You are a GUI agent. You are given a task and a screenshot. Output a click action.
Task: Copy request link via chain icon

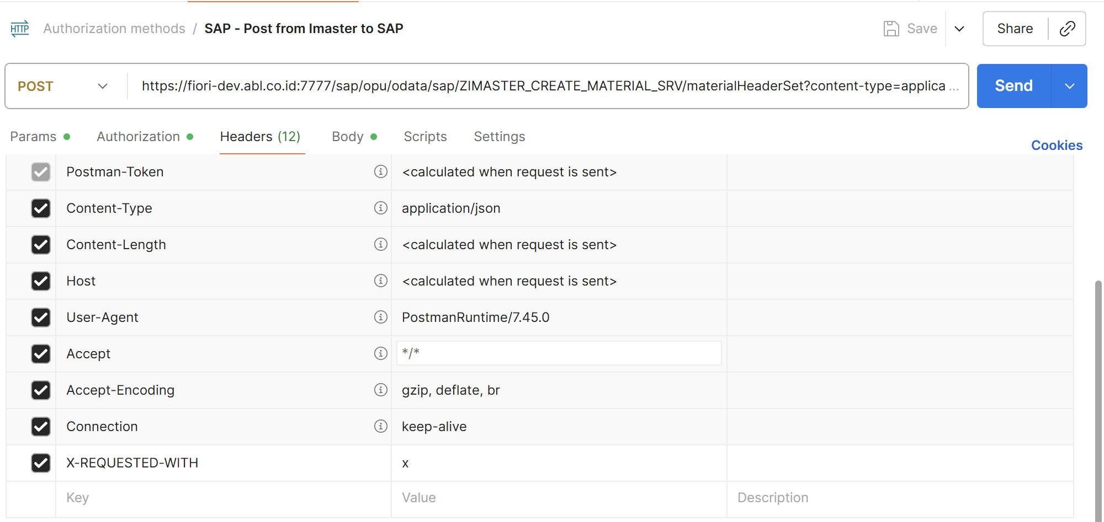coord(1067,29)
